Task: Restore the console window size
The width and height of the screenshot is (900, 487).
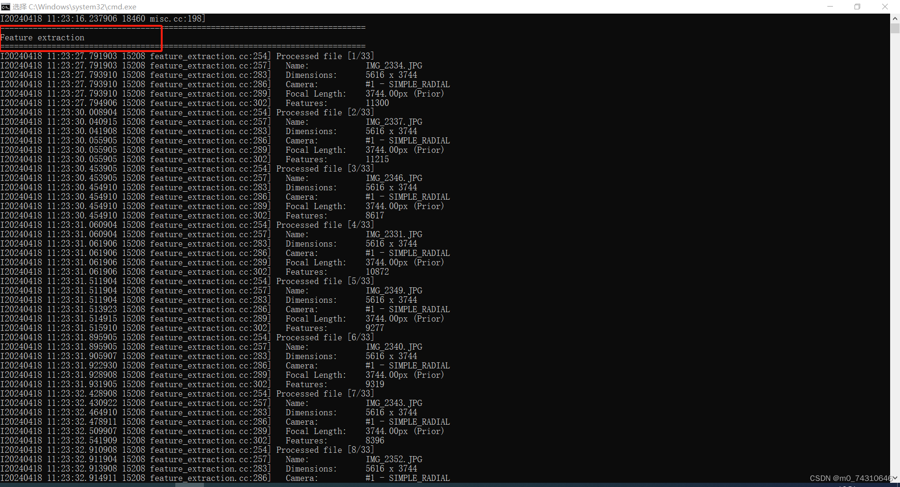Action: click(x=857, y=7)
